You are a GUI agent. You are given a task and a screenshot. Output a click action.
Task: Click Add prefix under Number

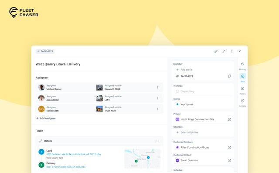coord(184,70)
